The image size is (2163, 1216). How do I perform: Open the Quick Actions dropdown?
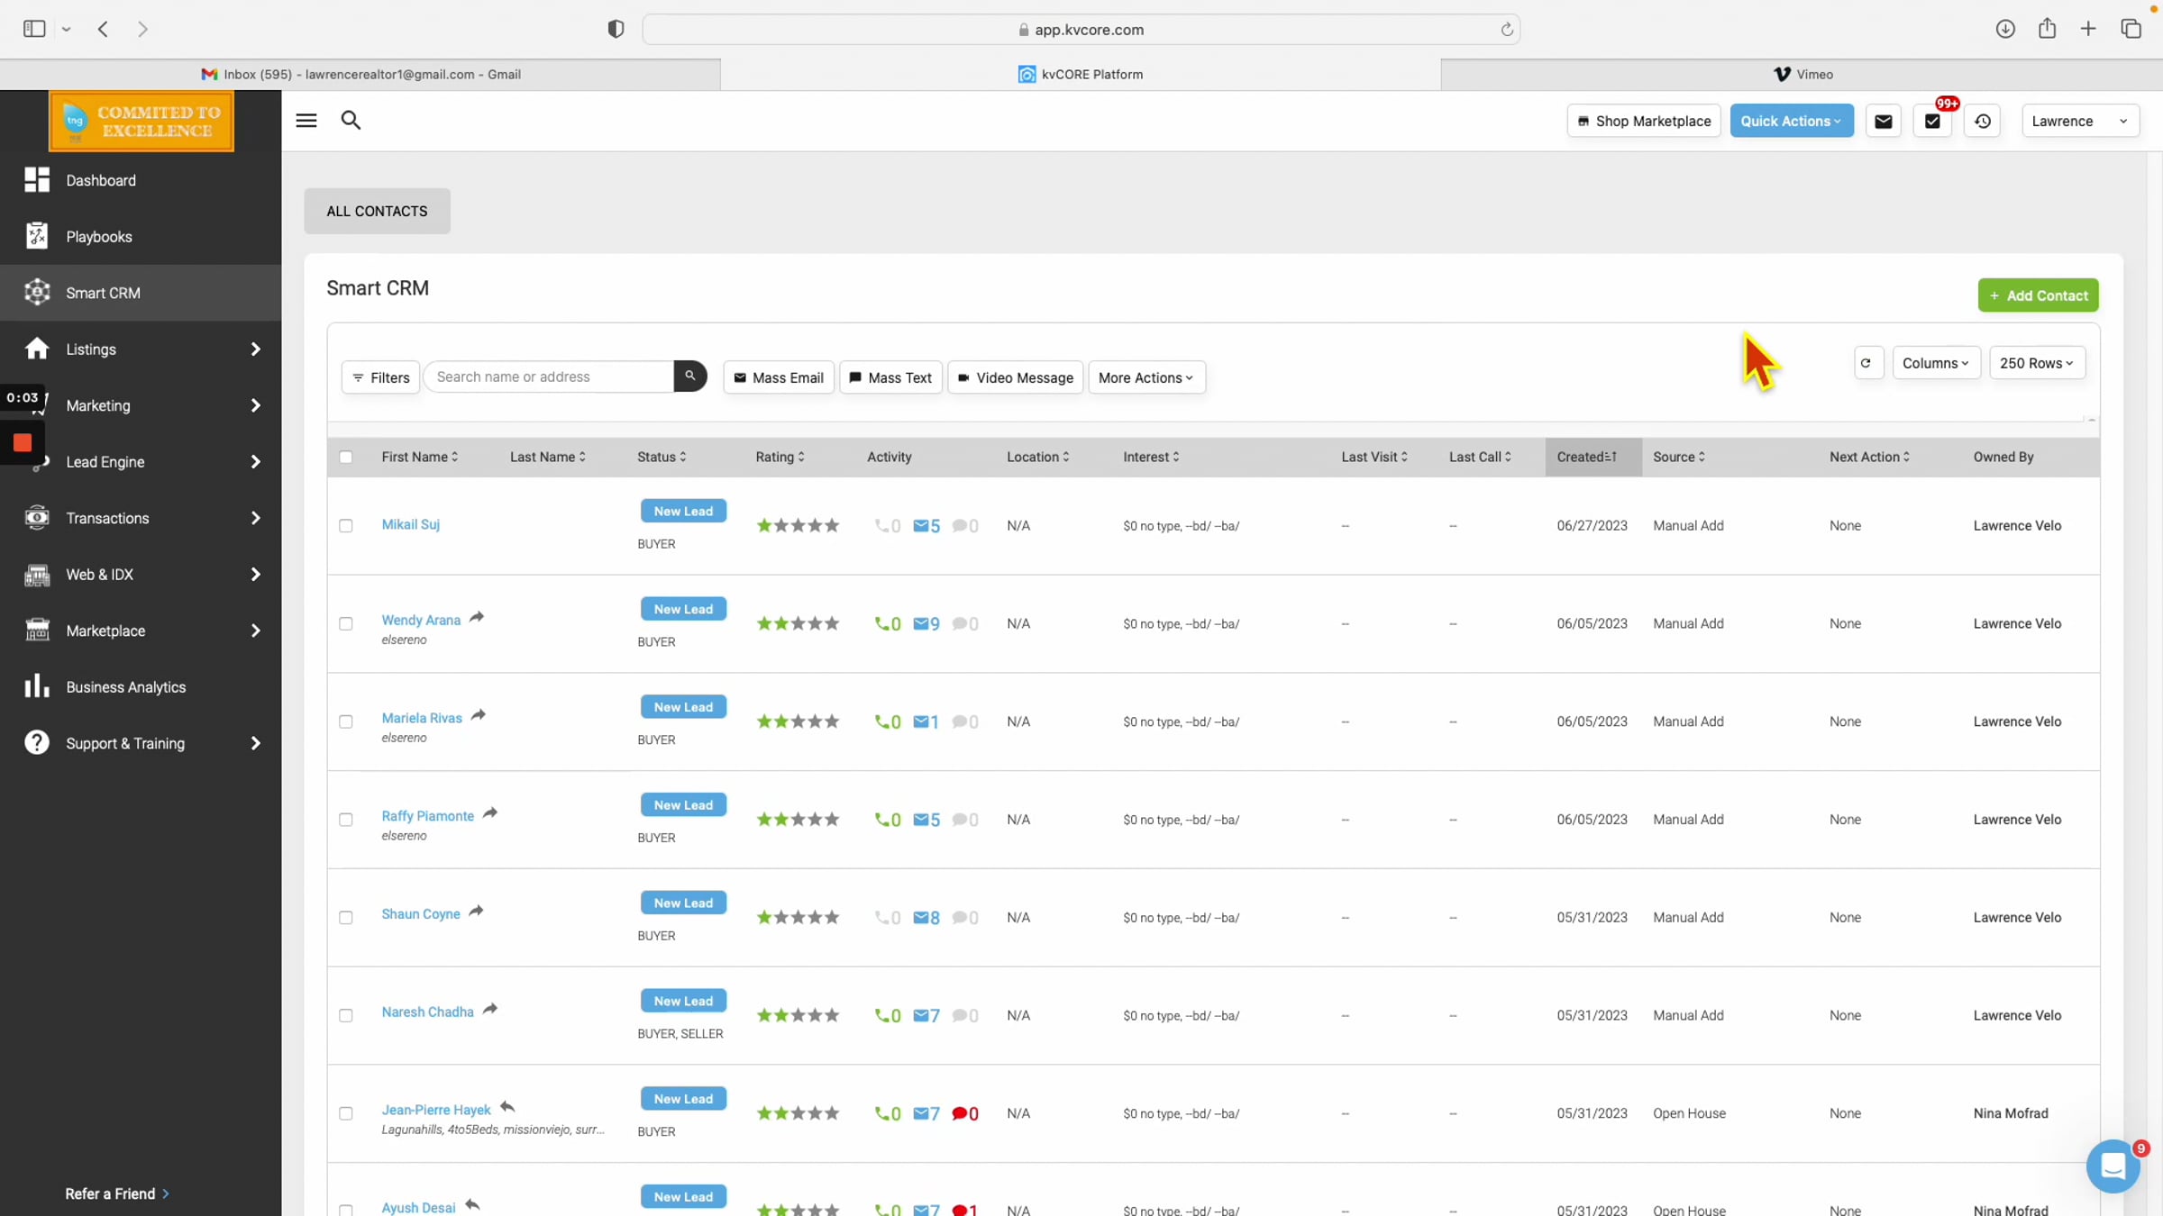pos(1791,121)
